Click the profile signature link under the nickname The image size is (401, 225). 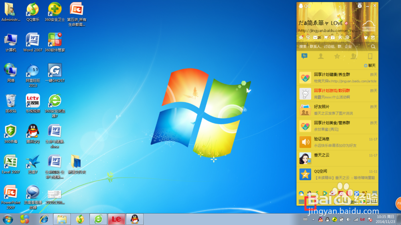coord(328,31)
